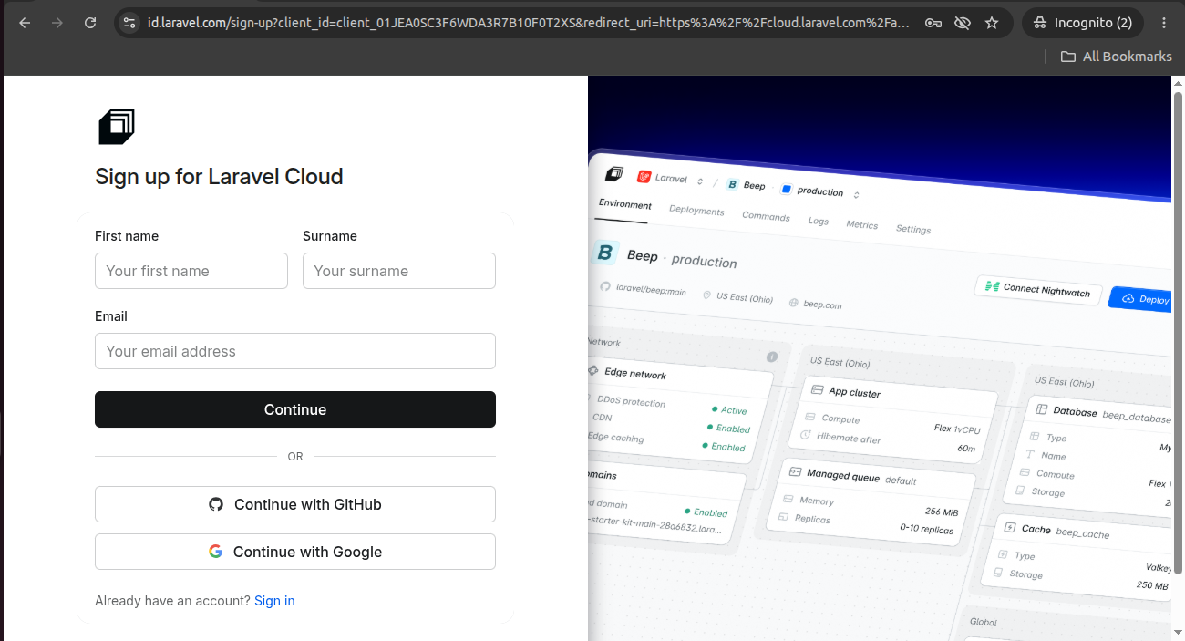Click the password key icon in address bar
The width and height of the screenshot is (1185, 641).
click(933, 23)
